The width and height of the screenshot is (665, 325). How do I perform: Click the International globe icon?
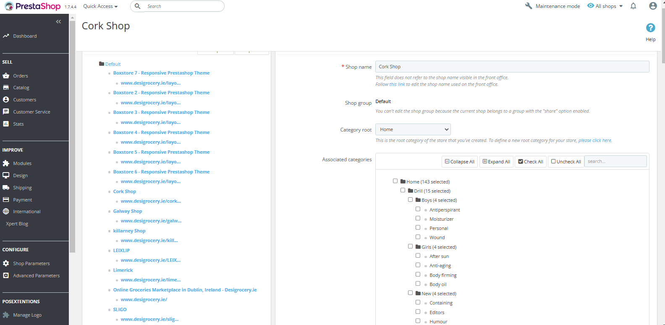pyautogui.click(x=6, y=212)
